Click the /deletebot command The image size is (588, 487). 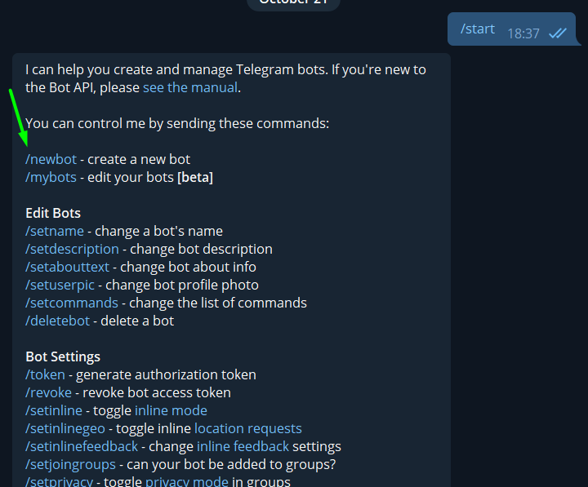tap(57, 321)
